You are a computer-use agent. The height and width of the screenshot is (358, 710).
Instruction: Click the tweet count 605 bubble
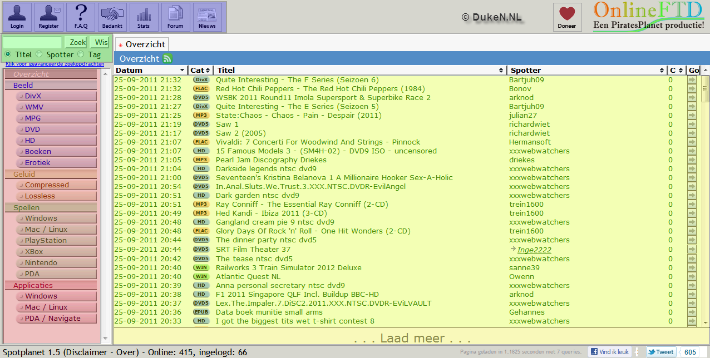tap(691, 352)
